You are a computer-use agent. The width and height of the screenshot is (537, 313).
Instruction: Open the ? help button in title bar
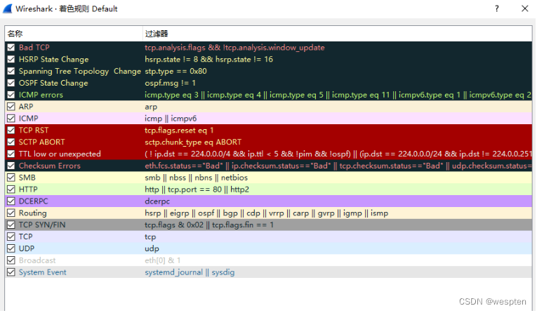(x=497, y=8)
